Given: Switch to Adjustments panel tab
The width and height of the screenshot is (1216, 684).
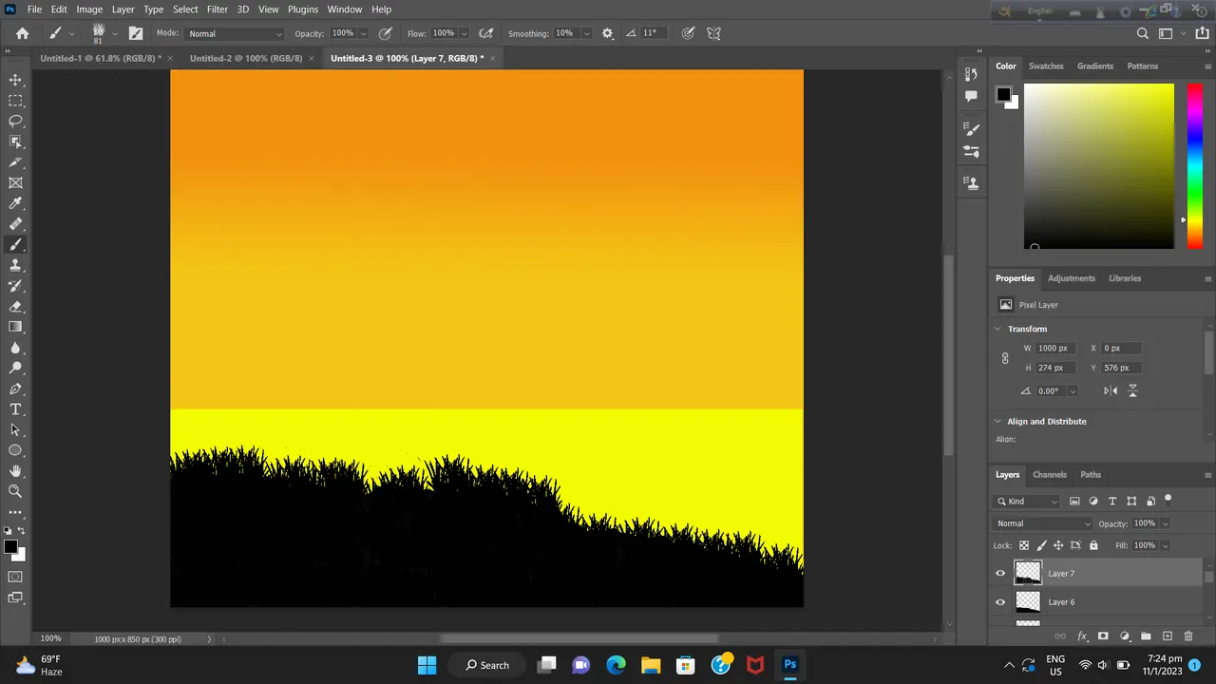Looking at the screenshot, I should (1072, 278).
